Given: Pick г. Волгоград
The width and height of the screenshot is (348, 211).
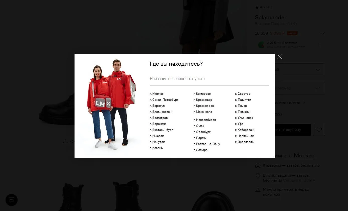Looking at the screenshot, I should [x=159, y=118].
